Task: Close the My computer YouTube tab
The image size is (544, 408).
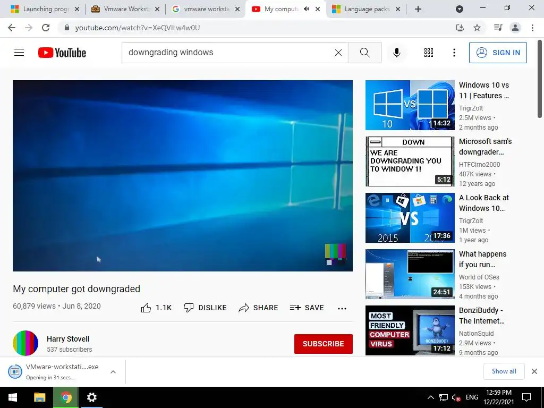Action: (x=318, y=9)
